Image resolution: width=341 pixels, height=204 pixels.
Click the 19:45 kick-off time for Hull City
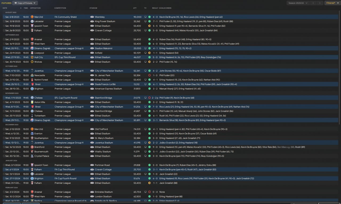(26, 57)
